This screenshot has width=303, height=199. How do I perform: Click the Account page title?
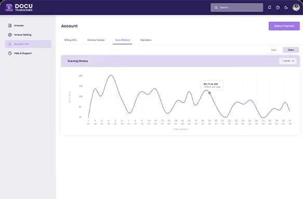[x=69, y=26]
